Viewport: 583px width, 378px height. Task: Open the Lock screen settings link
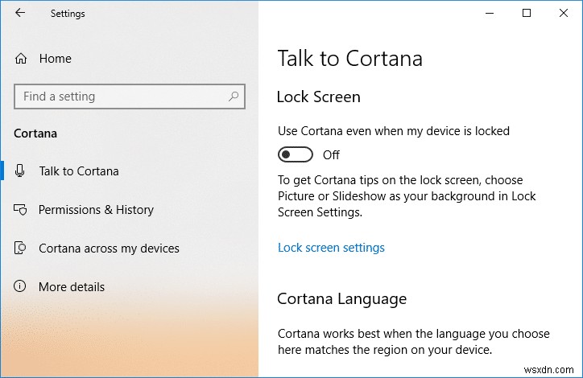tap(331, 248)
